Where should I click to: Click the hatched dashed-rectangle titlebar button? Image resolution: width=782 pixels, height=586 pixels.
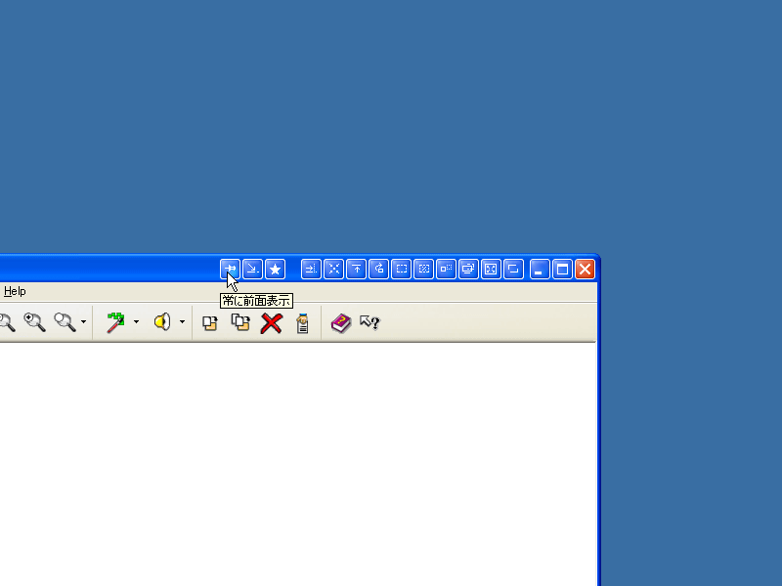click(x=423, y=270)
